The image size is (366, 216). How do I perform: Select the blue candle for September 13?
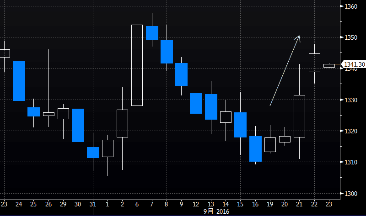point(211,107)
